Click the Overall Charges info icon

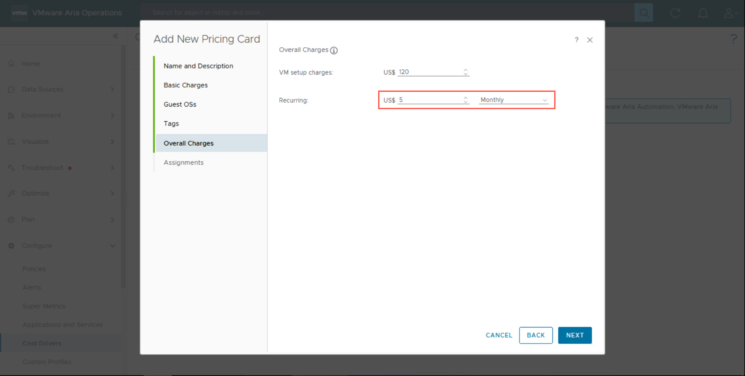(x=334, y=50)
